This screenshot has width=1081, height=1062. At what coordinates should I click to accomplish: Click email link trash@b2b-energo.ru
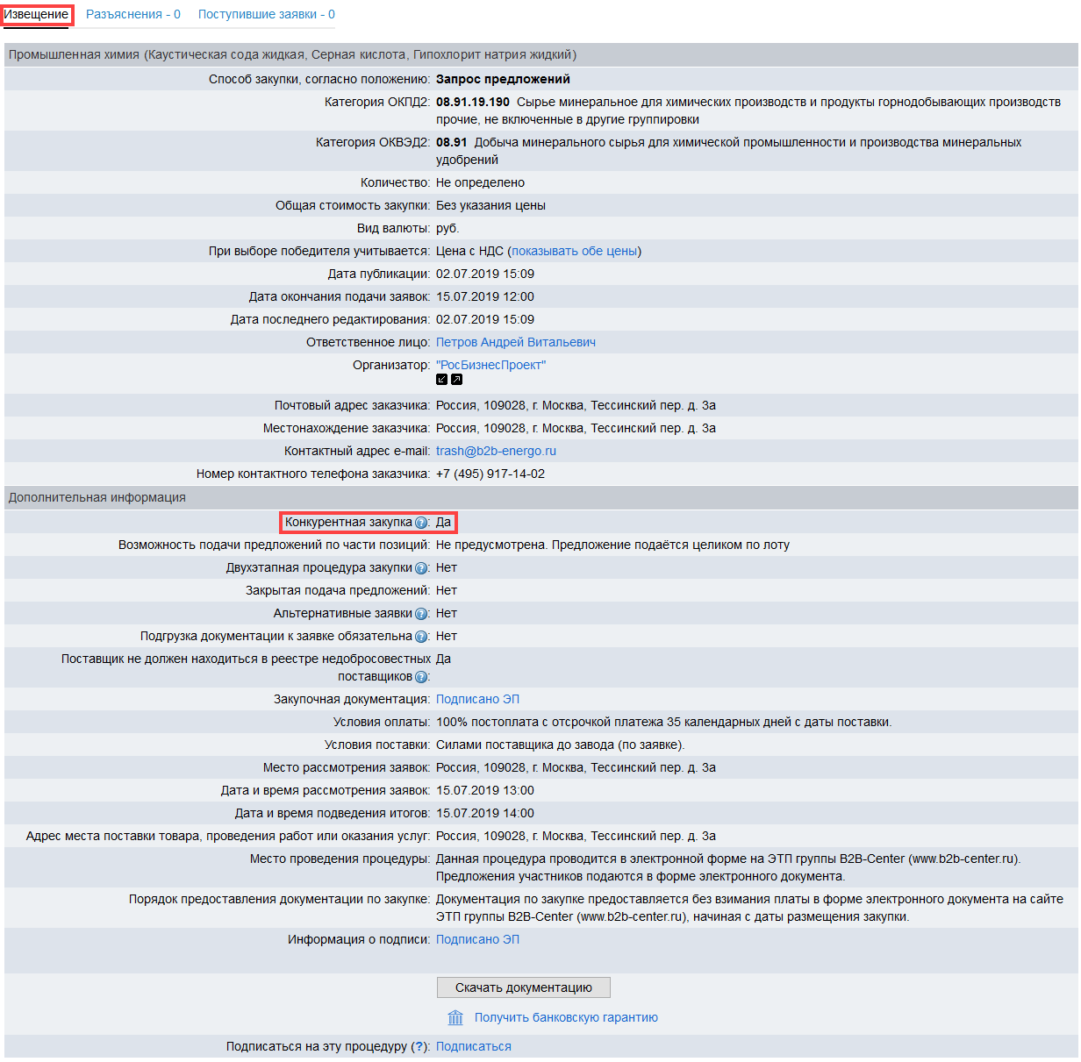click(496, 451)
